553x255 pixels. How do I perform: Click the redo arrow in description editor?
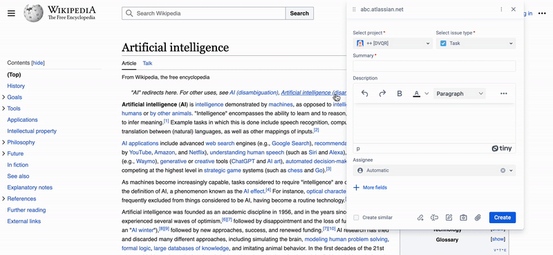click(382, 93)
